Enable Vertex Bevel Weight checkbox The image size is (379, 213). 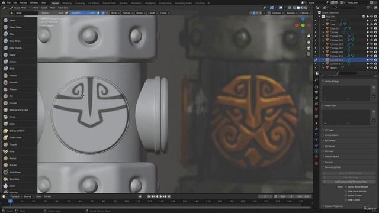point(346,187)
